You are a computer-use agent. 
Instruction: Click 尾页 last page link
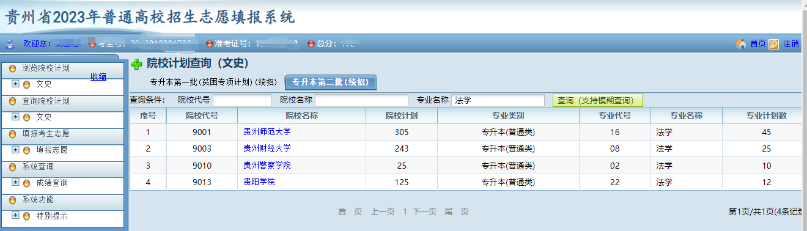click(x=456, y=211)
